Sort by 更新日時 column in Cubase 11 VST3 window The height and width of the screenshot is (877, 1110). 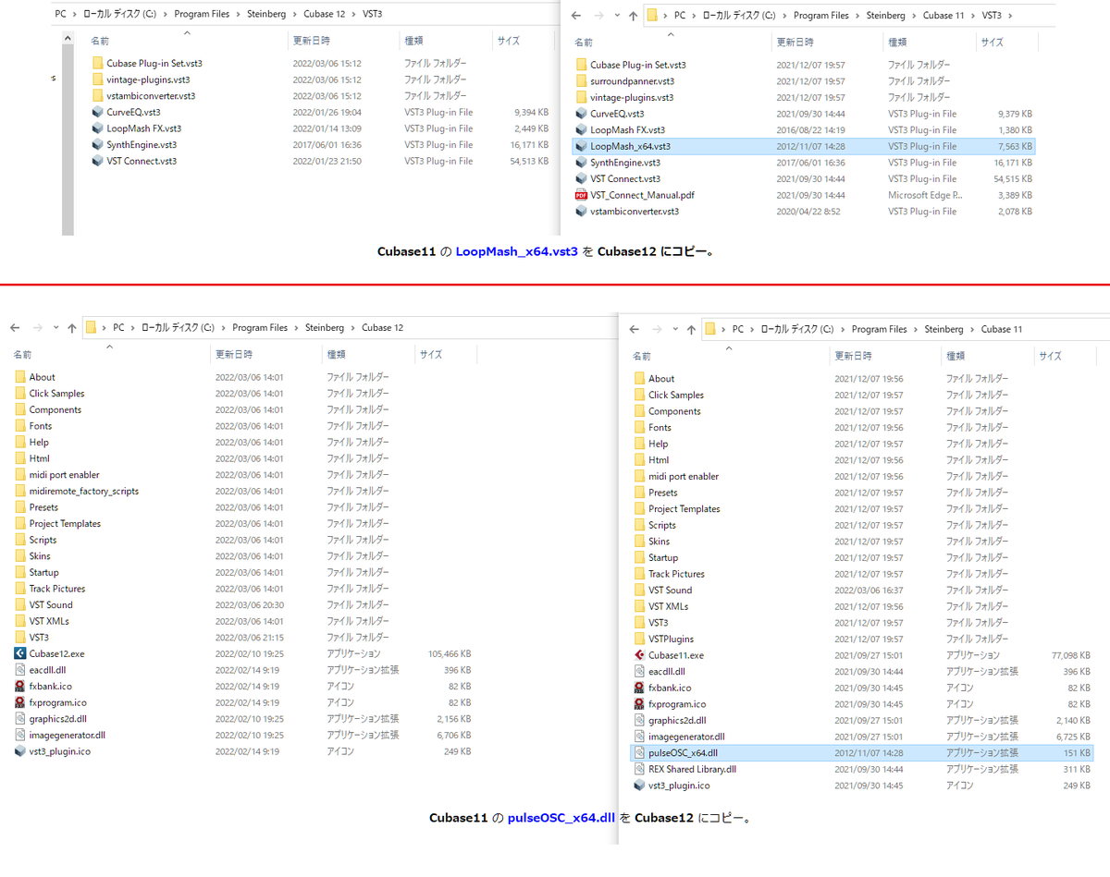click(794, 43)
